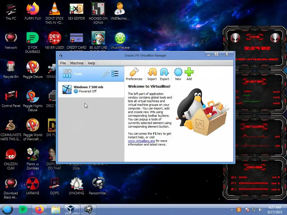This screenshot has height=215, width=287.
Task: Select the LYNCHING desktop icon
Action: click(x=76, y=186)
